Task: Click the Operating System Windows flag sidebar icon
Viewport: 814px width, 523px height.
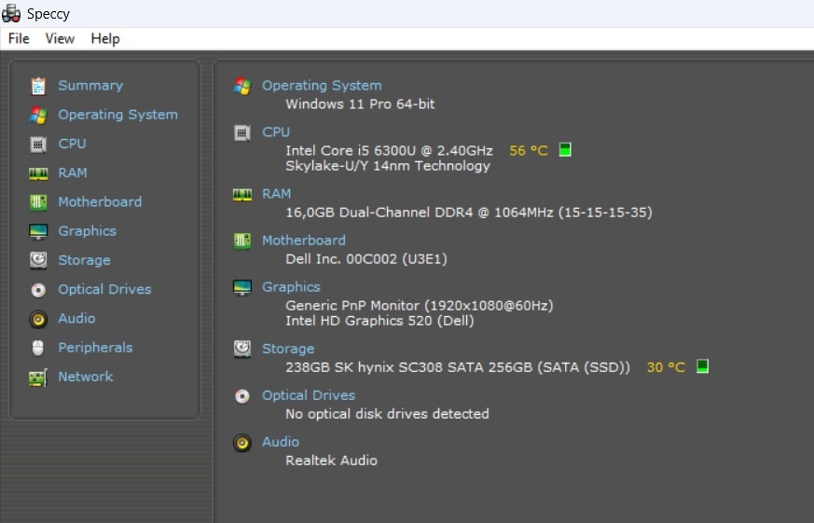Action: (38, 116)
